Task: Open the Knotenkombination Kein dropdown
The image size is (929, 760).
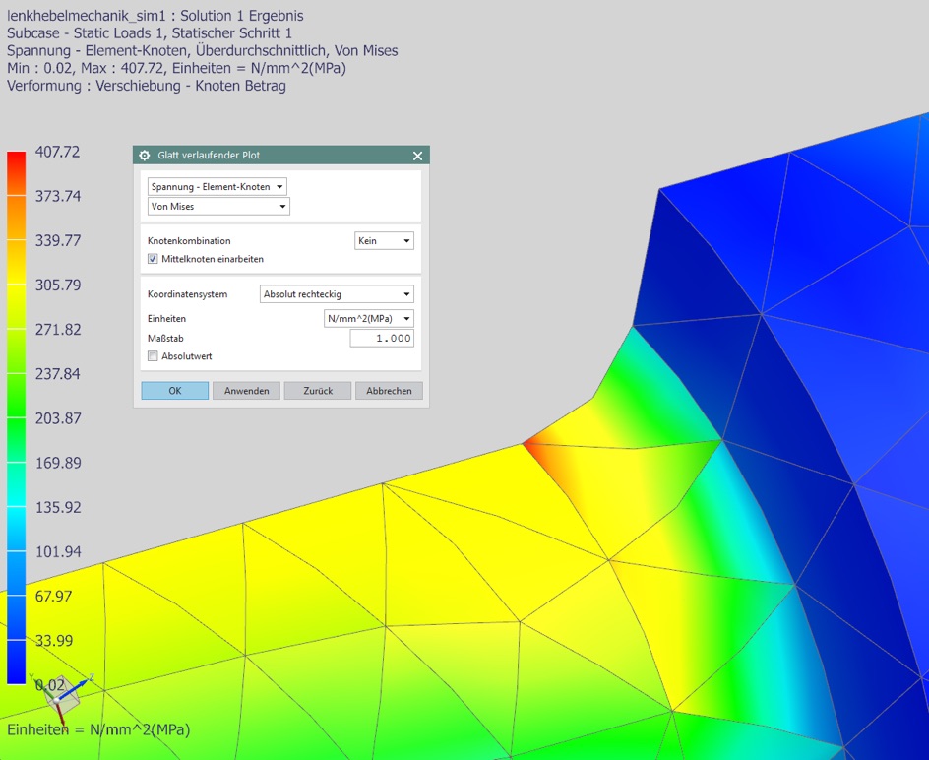Action: tap(384, 241)
